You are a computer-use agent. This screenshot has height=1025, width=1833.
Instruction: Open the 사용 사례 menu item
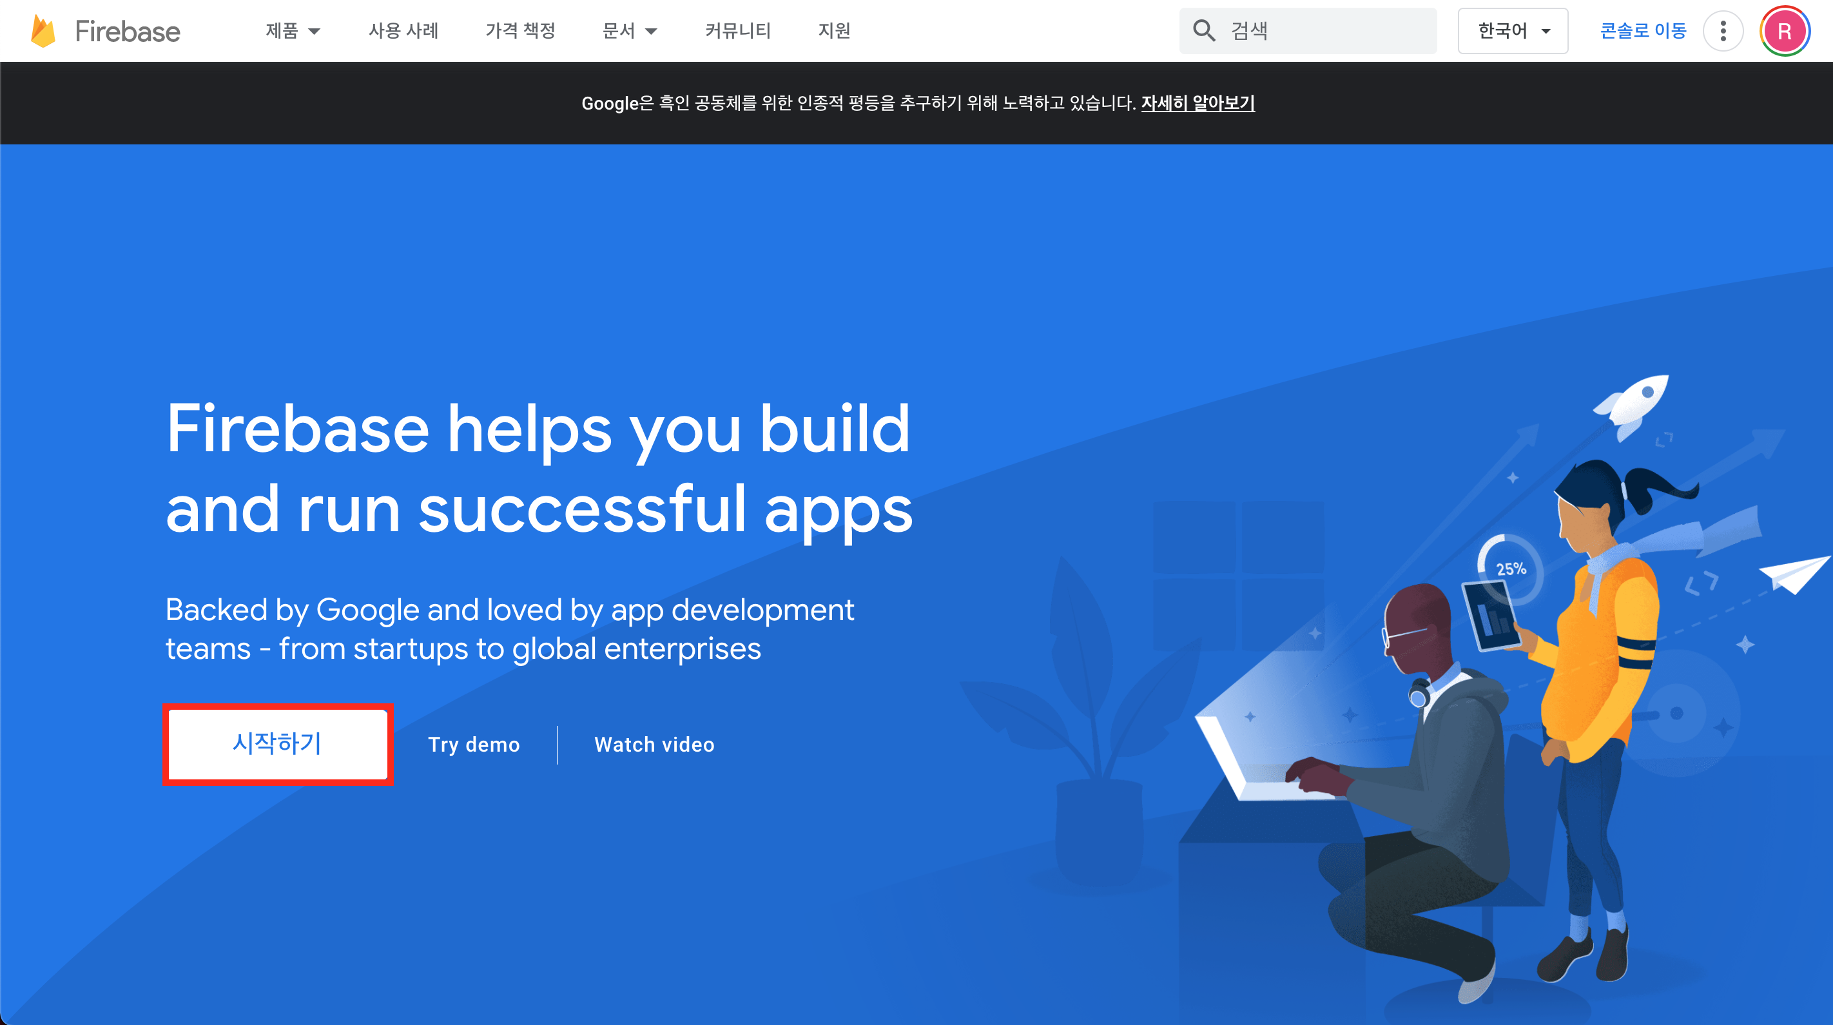(x=403, y=30)
